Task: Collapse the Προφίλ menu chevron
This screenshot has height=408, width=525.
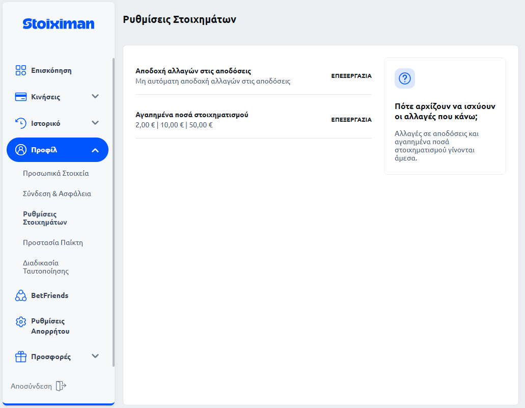Action: coord(95,150)
